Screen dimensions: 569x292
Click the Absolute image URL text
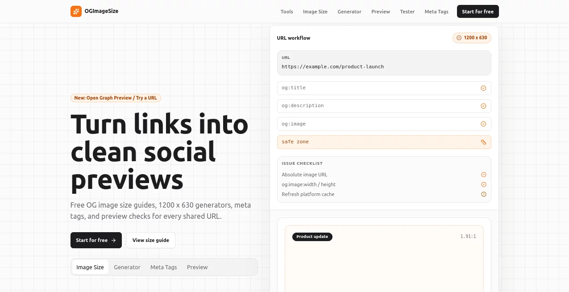(x=304, y=175)
